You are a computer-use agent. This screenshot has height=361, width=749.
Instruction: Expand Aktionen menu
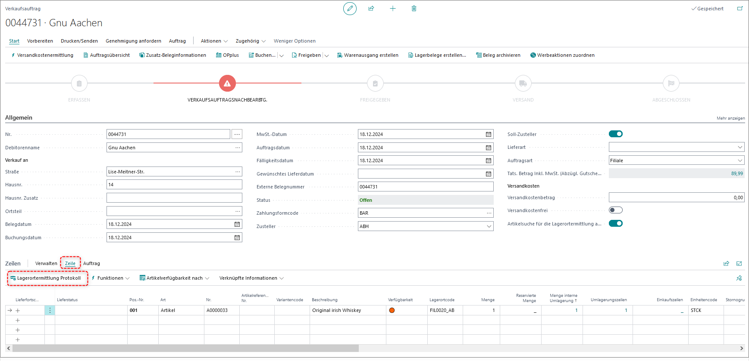pyautogui.click(x=214, y=41)
